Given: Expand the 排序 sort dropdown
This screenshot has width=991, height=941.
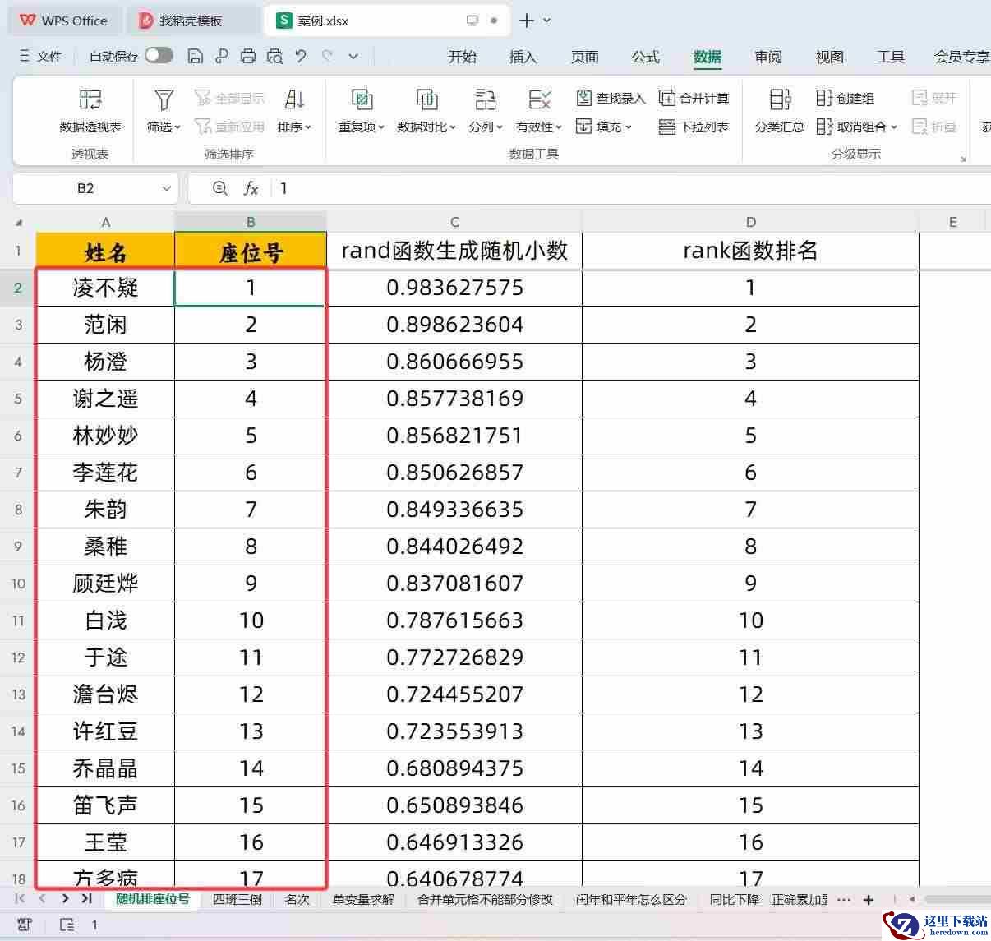Looking at the screenshot, I should (x=294, y=127).
